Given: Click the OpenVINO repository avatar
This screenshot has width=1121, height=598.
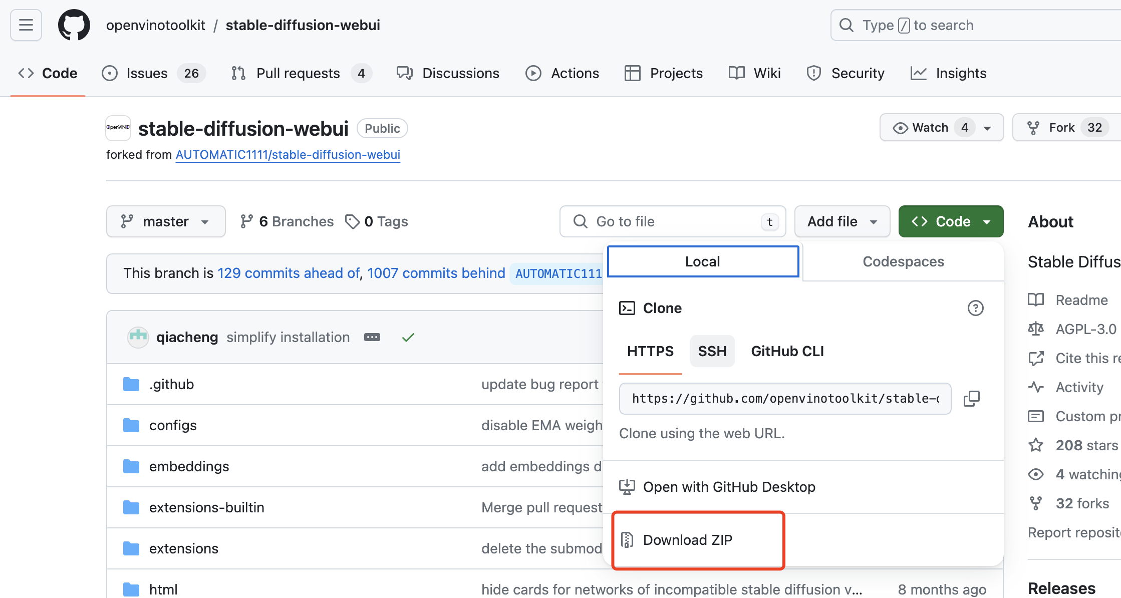Looking at the screenshot, I should point(118,128).
